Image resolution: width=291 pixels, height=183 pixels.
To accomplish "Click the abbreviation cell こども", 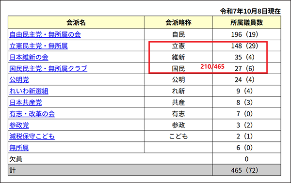I will click(178, 137).
